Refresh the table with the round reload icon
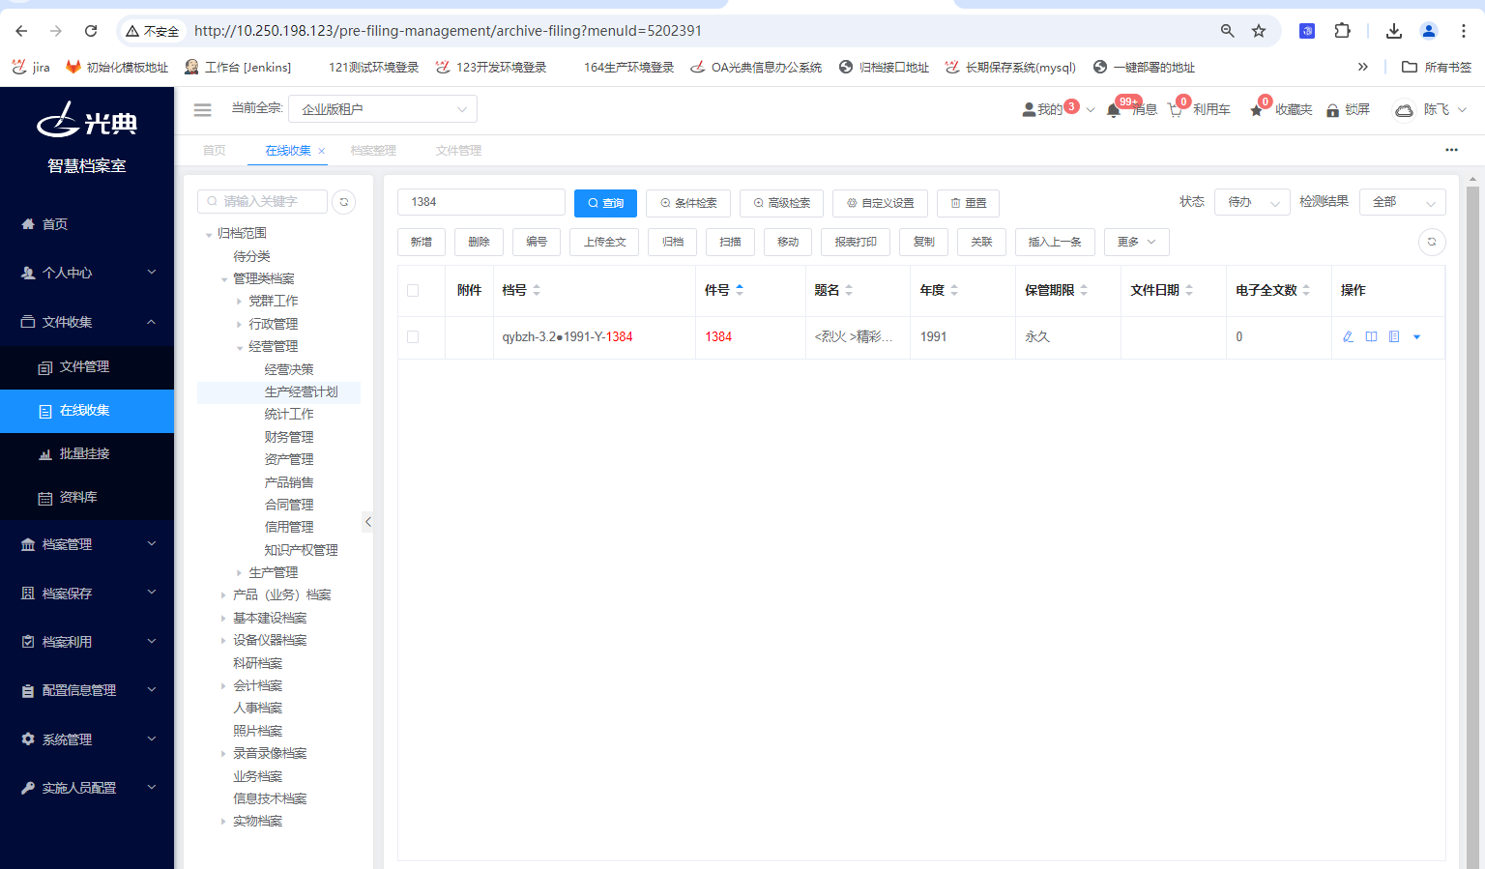 [1432, 242]
